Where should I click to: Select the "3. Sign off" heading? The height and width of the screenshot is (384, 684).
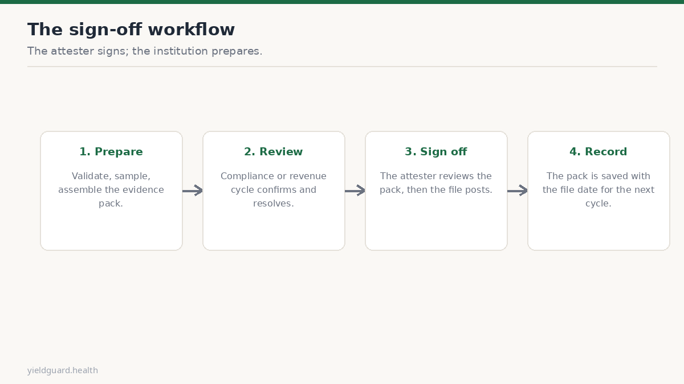(x=436, y=152)
